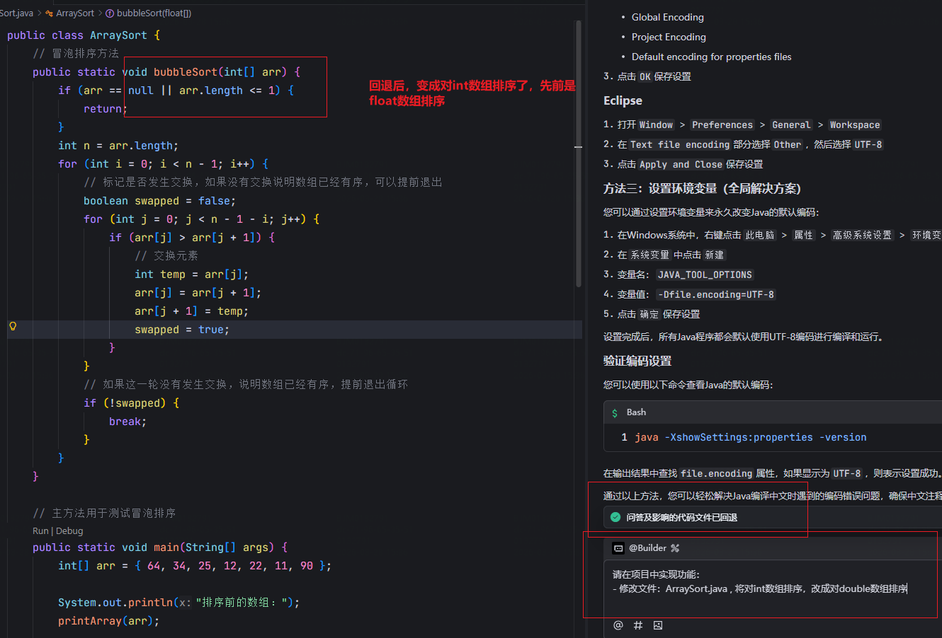Click '-Dfile.encoding=UTF-8' code text
This screenshot has height=638, width=942.
tap(716, 294)
